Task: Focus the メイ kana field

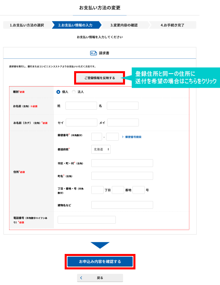Action: [123, 122]
